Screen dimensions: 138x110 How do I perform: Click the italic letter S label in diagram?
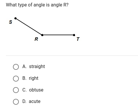[11, 22]
